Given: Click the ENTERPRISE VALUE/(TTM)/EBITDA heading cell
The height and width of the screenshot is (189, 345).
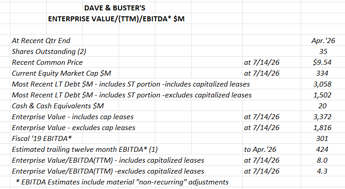Looking at the screenshot, I should click(x=116, y=19).
